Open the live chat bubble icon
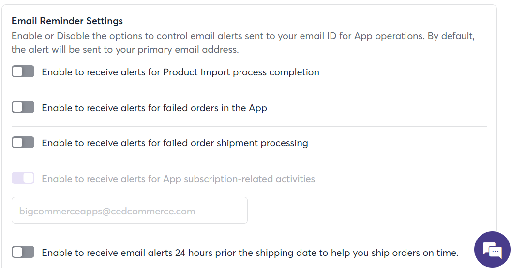 492,250
